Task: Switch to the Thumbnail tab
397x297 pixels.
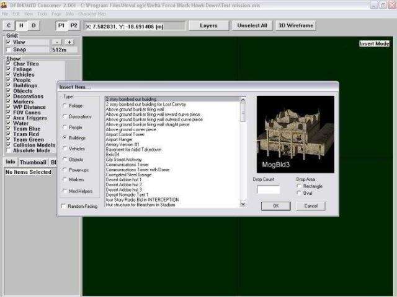Action: click(33, 162)
